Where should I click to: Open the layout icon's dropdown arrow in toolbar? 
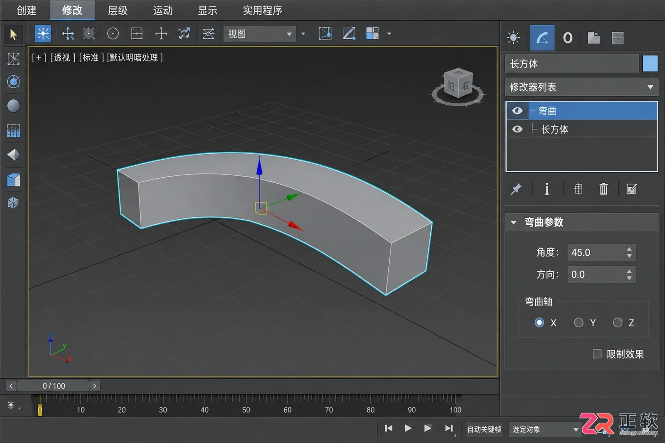(389, 34)
